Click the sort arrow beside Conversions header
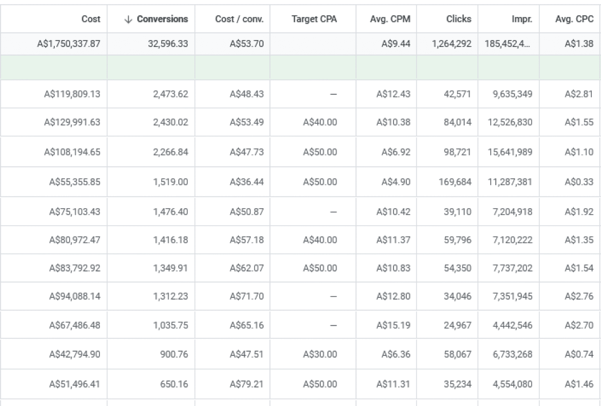Viewport: 601px width, 406px height. coord(128,20)
